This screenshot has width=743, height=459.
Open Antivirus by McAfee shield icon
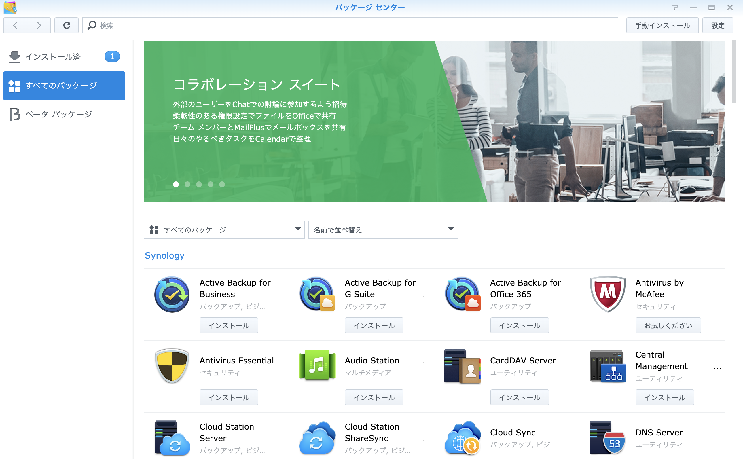pyautogui.click(x=608, y=295)
